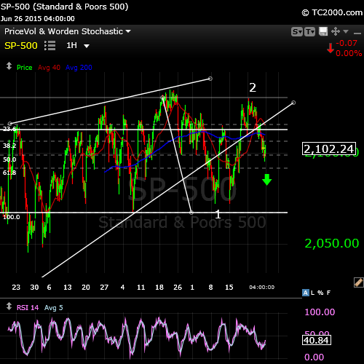
Task: Click the green Price legend label
Action: [x=25, y=68]
